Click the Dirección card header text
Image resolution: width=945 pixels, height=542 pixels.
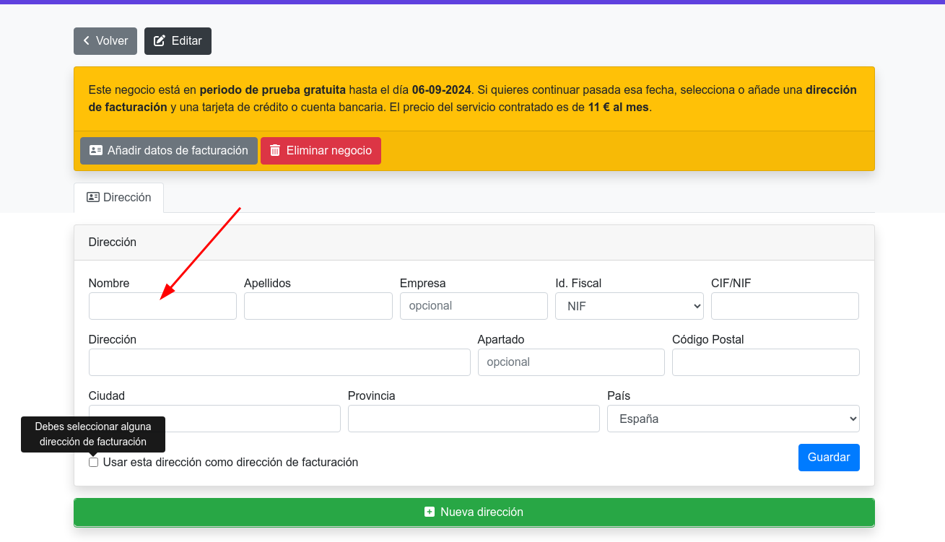(113, 242)
